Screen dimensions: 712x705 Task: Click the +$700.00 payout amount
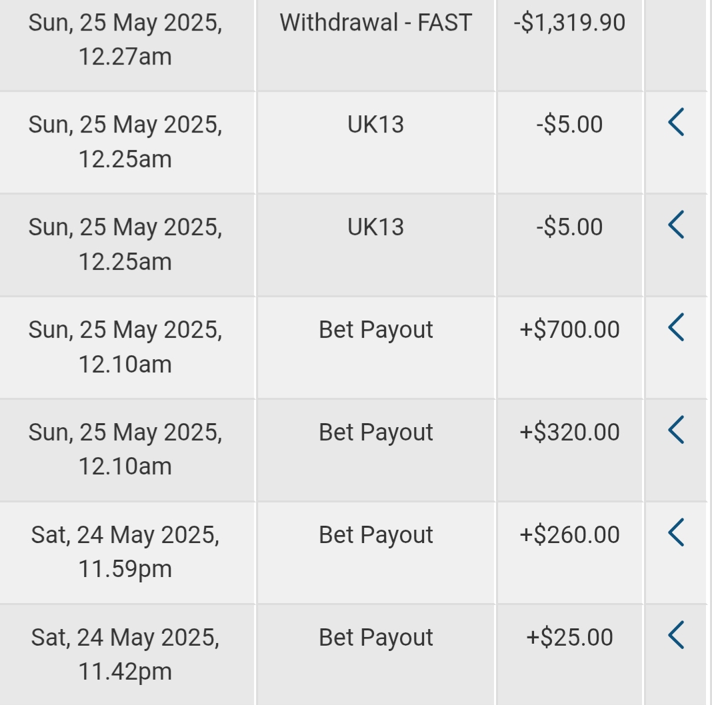pyautogui.click(x=569, y=330)
